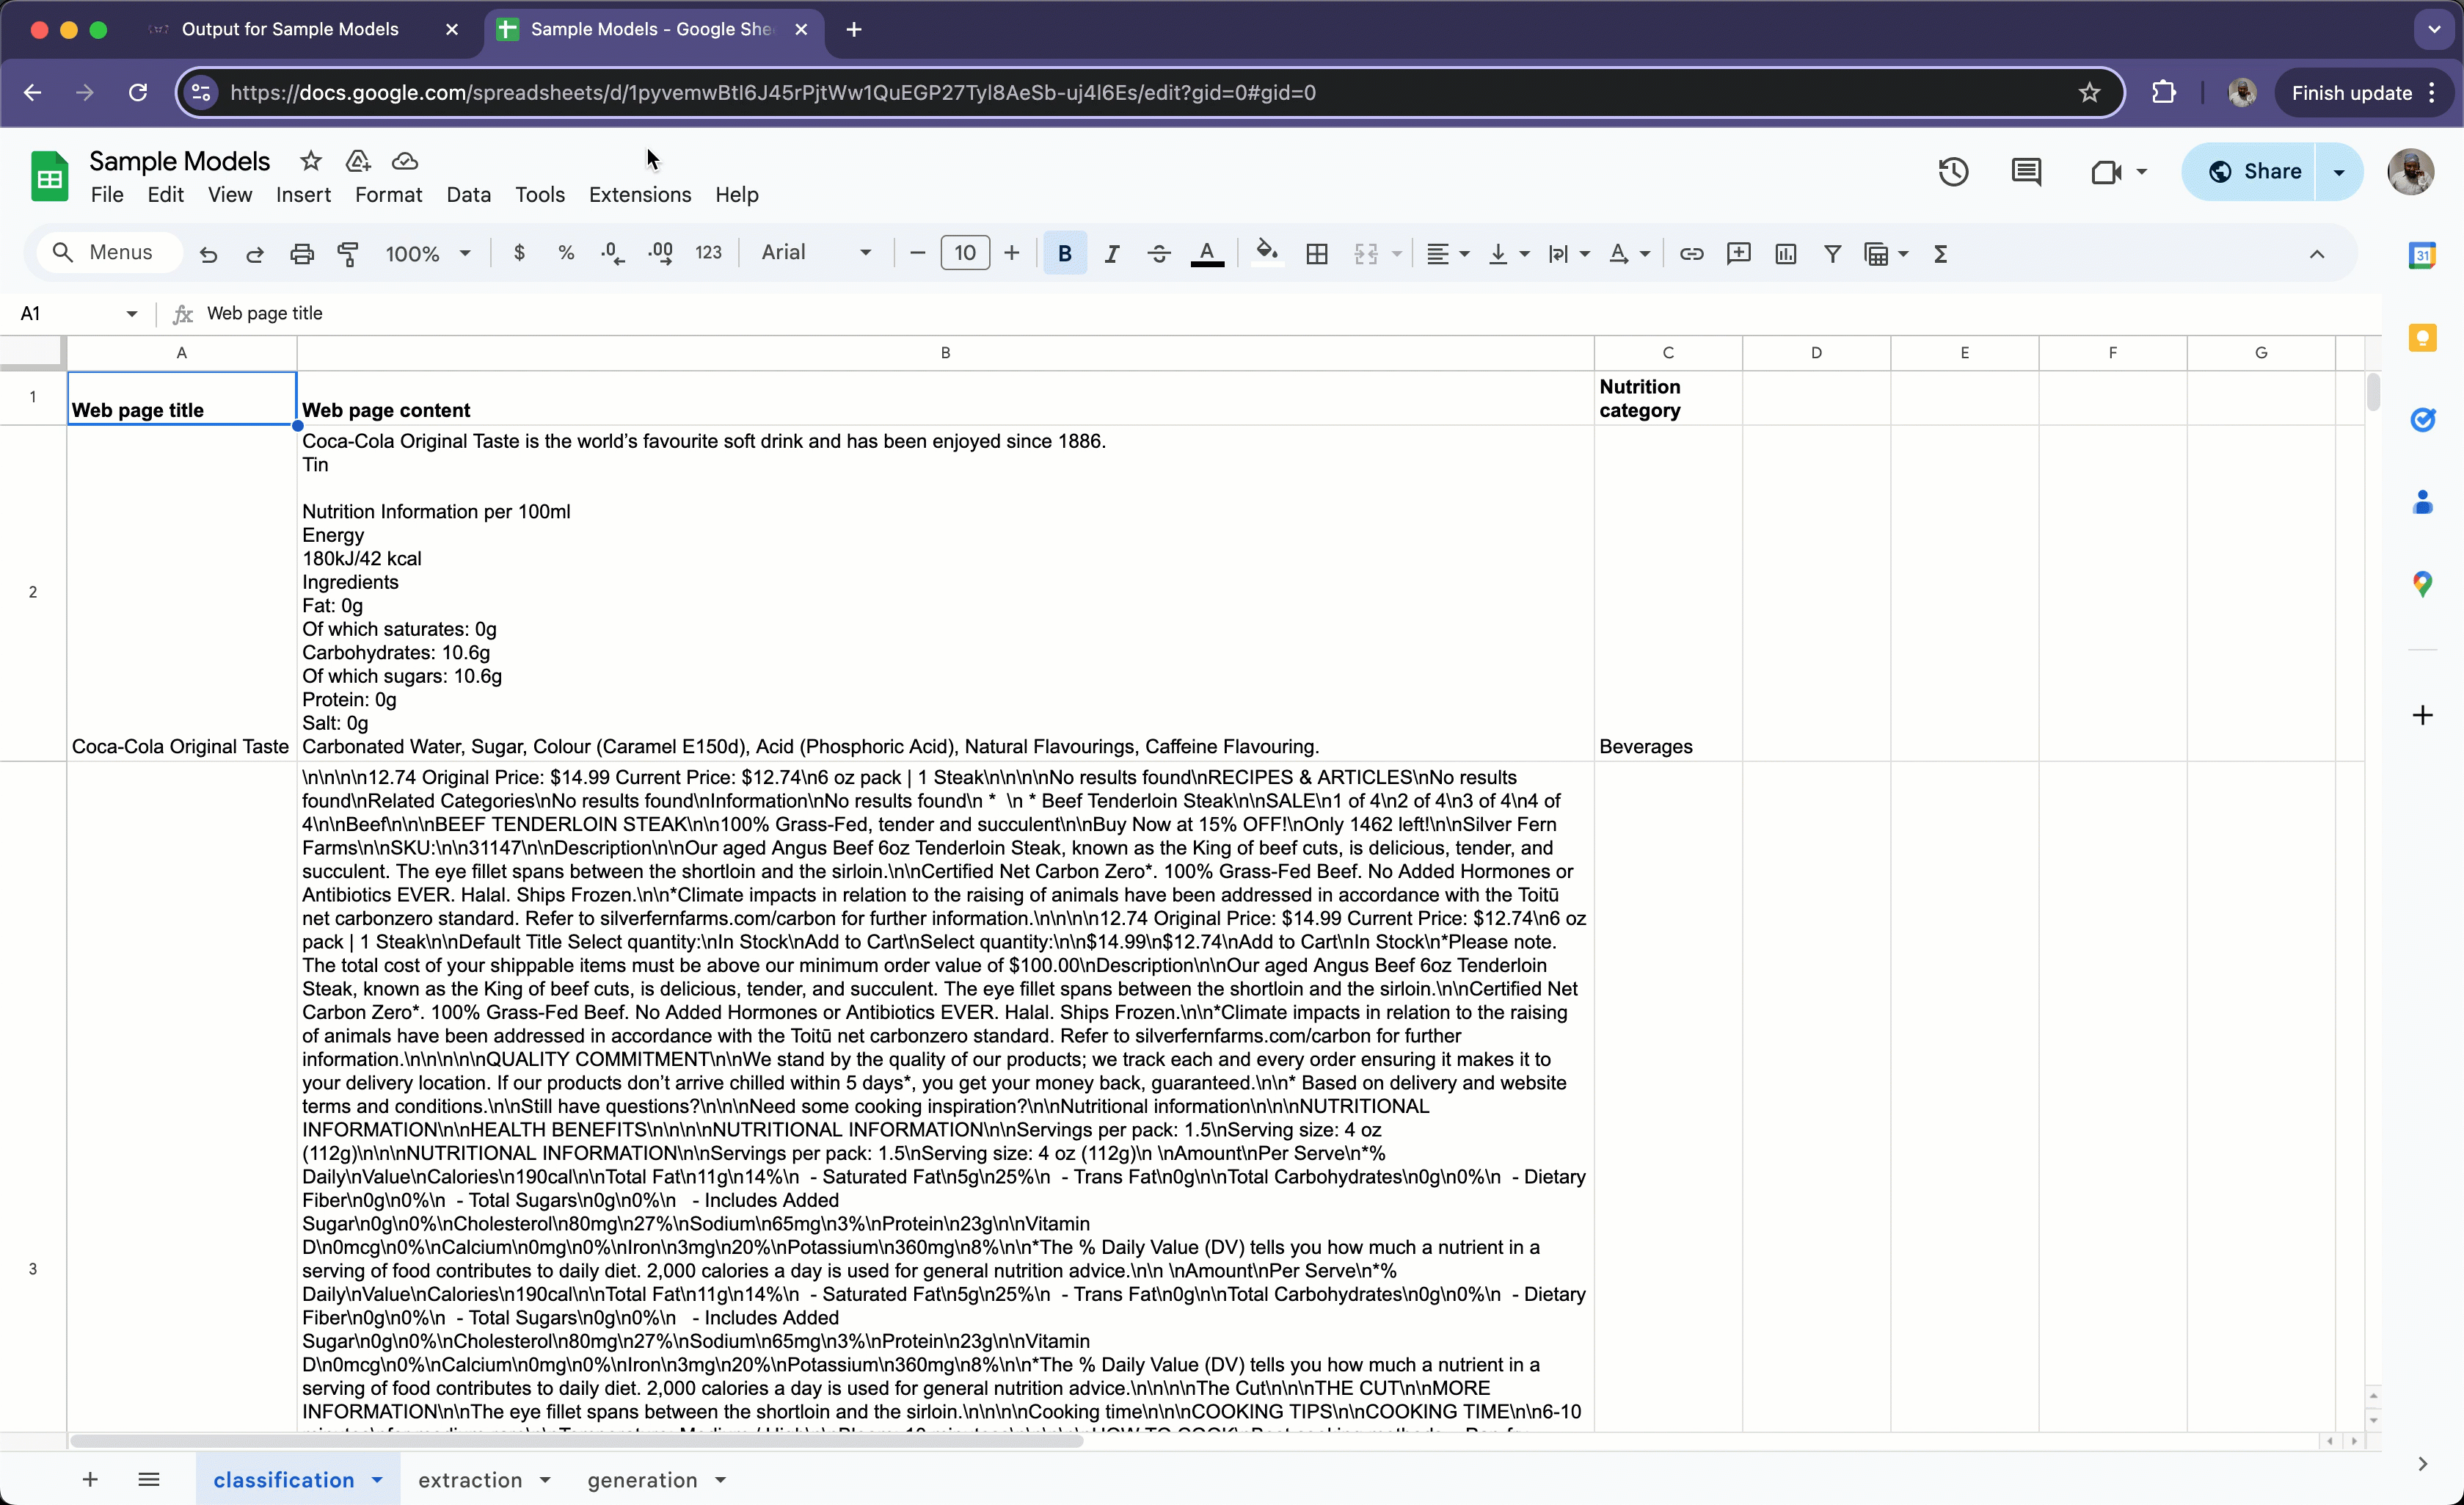Open the all sheets list button
This screenshot has height=1505, width=2464.
pyautogui.click(x=149, y=1479)
